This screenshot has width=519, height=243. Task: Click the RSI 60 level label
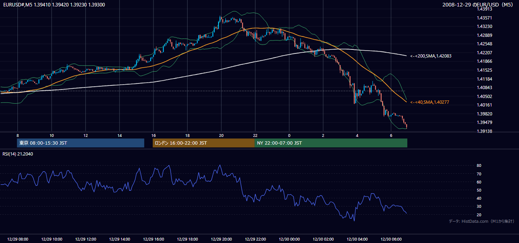pos(479,182)
